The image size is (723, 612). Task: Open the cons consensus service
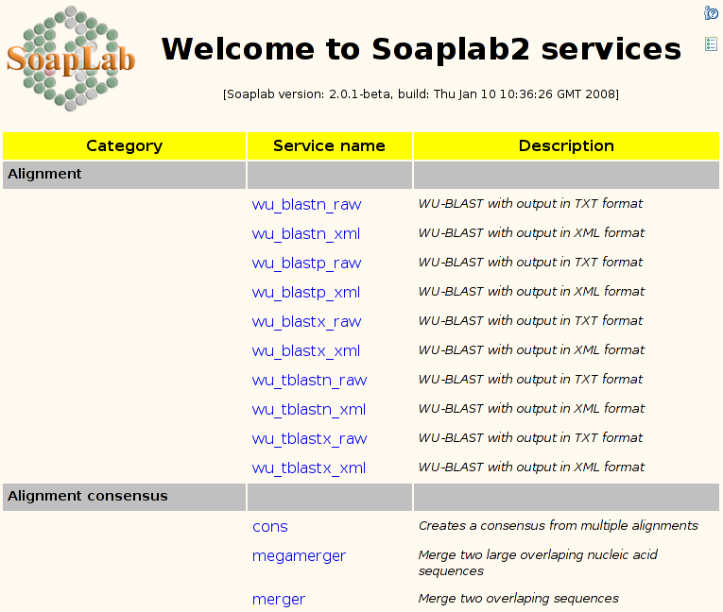pos(270,526)
